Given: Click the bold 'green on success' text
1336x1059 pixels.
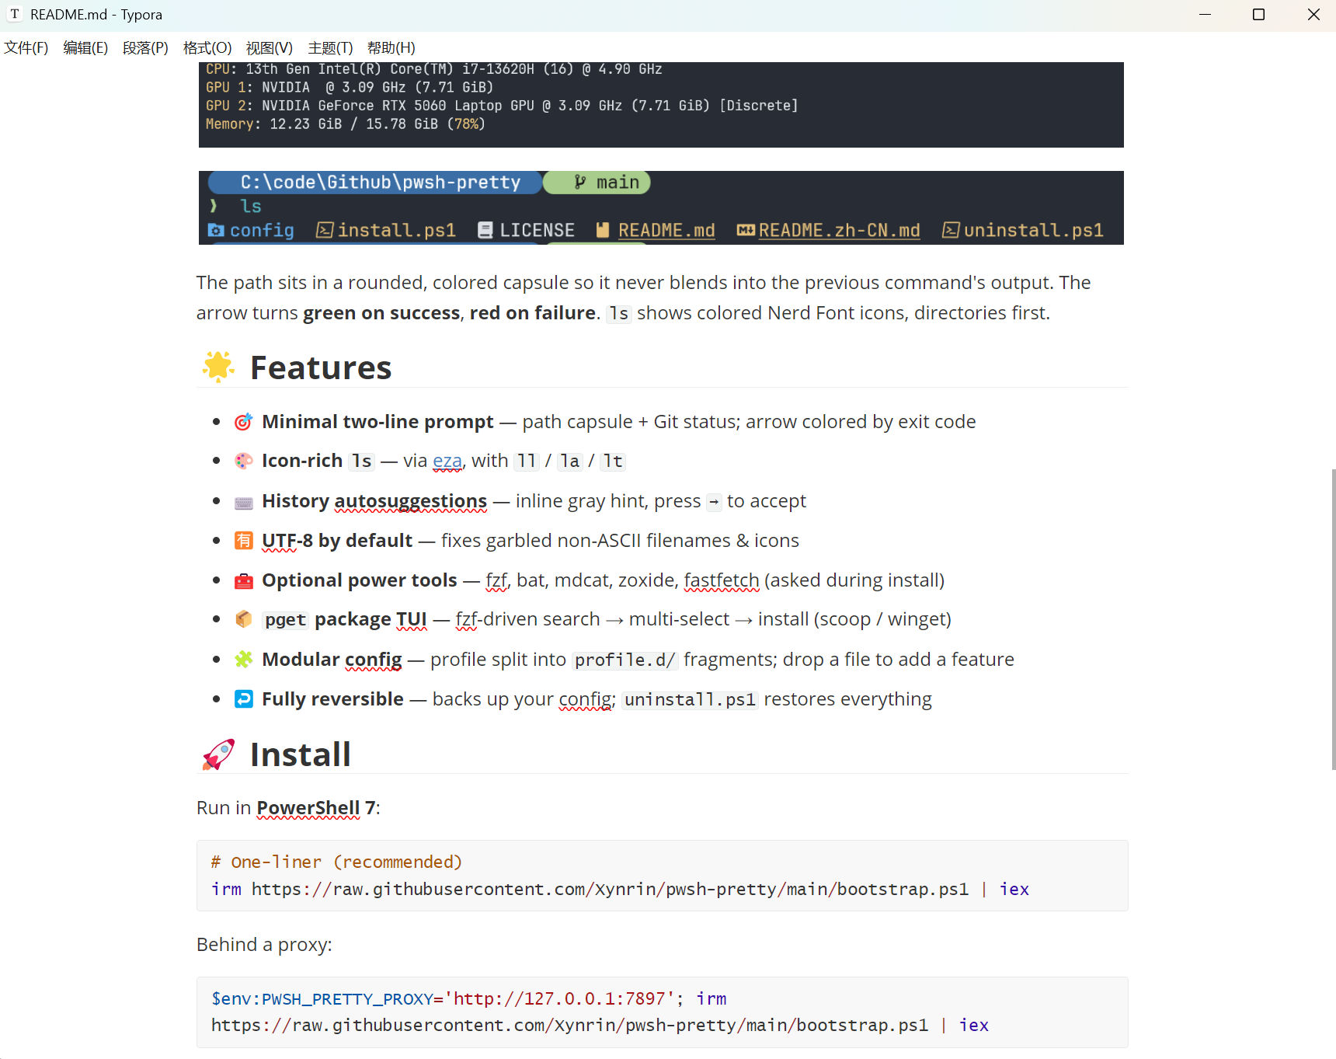Looking at the screenshot, I should tap(381, 313).
